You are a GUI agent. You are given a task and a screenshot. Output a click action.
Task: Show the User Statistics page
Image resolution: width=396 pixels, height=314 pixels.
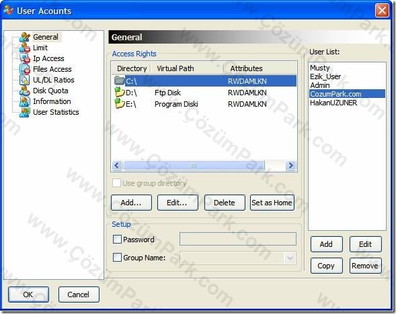coord(56,112)
